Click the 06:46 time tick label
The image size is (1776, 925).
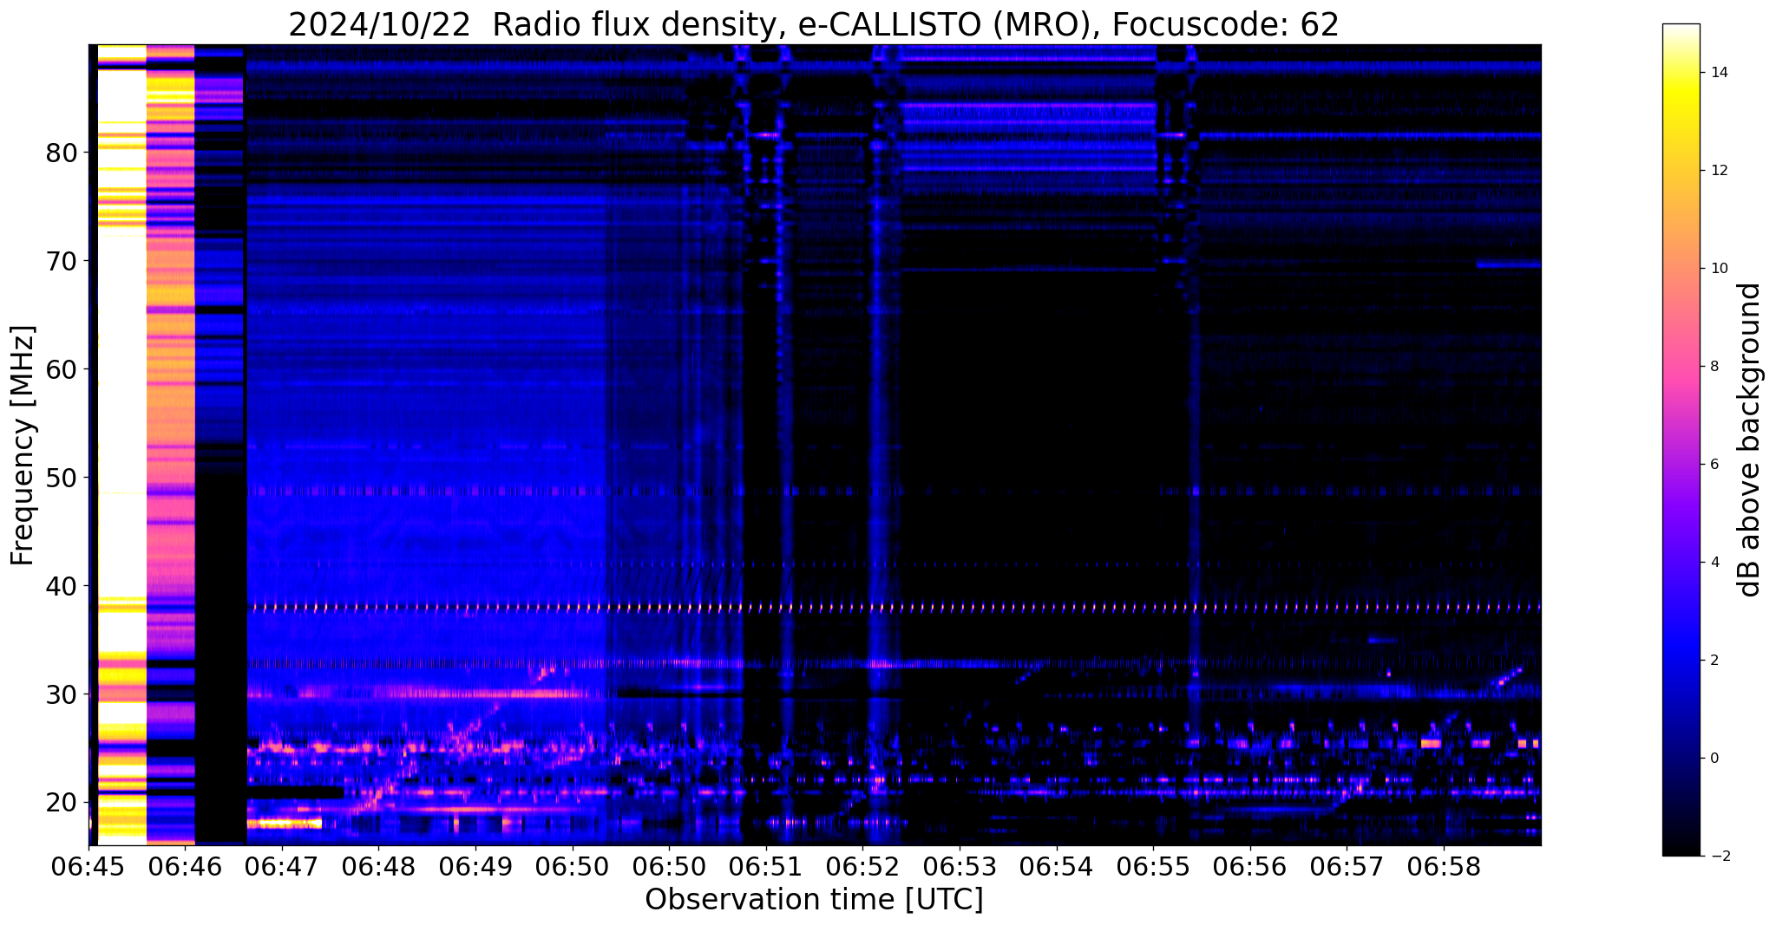(x=186, y=864)
